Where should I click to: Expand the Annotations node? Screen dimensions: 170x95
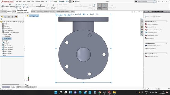click(x=1, y=28)
